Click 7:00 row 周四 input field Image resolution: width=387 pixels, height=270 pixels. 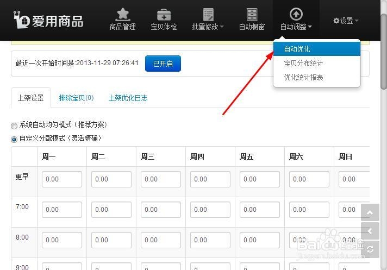[210, 210]
